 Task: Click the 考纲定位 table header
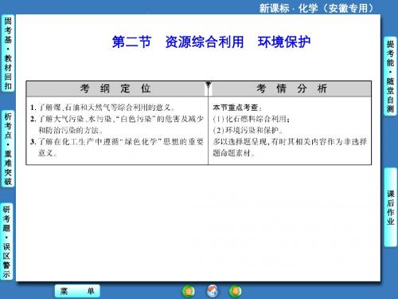coord(115,89)
